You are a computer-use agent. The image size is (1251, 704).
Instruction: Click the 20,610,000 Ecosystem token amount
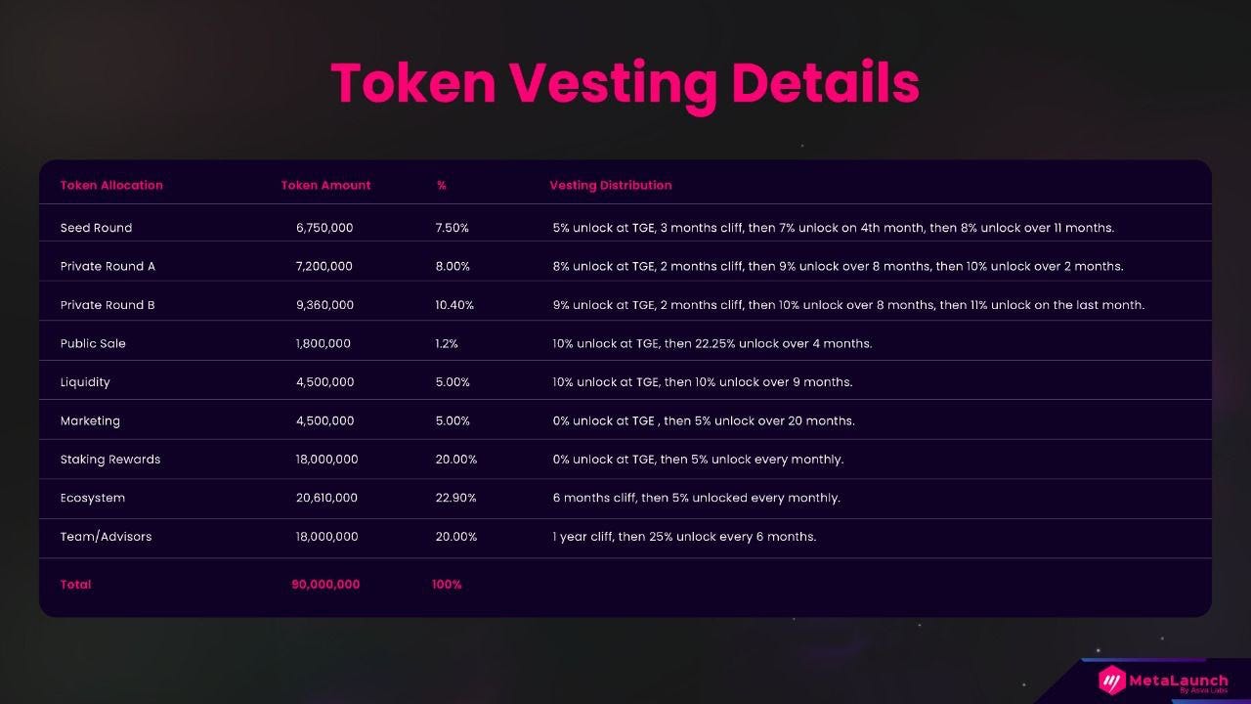pos(326,498)
